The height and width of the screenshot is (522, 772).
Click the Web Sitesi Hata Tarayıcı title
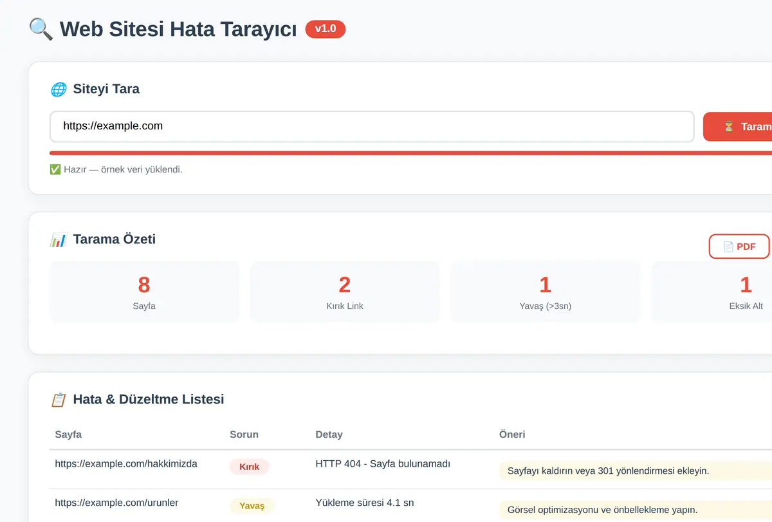(x=178, y=30)
